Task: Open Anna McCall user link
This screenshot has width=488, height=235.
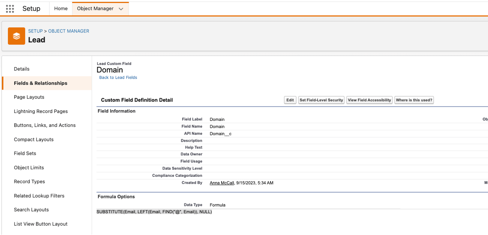Action: [222, 183]
